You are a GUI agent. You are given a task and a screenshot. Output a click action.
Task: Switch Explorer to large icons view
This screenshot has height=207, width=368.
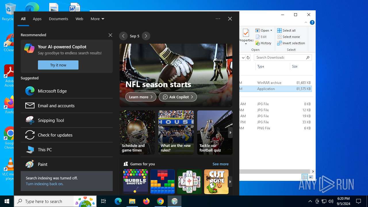pos(311,177)
